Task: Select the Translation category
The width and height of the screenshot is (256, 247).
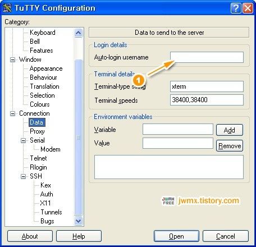Action: (x=44, y=86)
